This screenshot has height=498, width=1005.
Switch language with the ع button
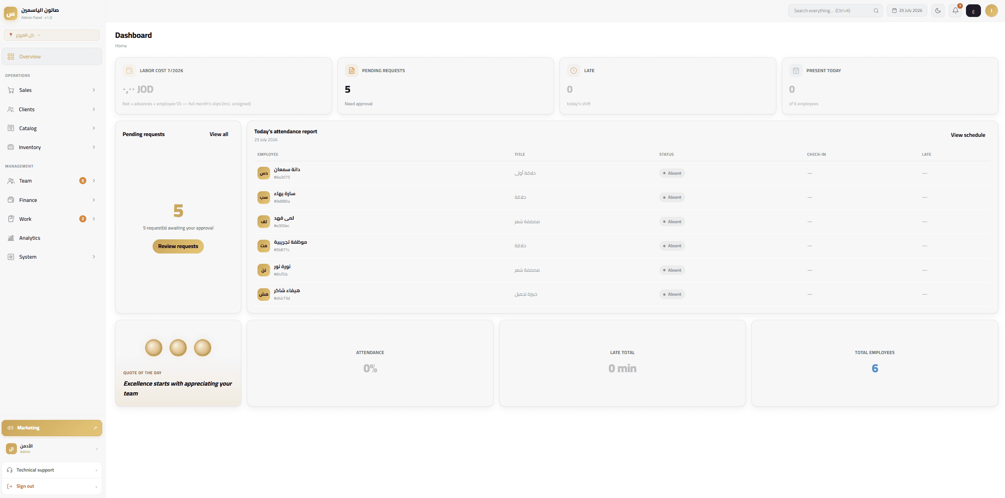pyautogui.click(x=973, y=11)
